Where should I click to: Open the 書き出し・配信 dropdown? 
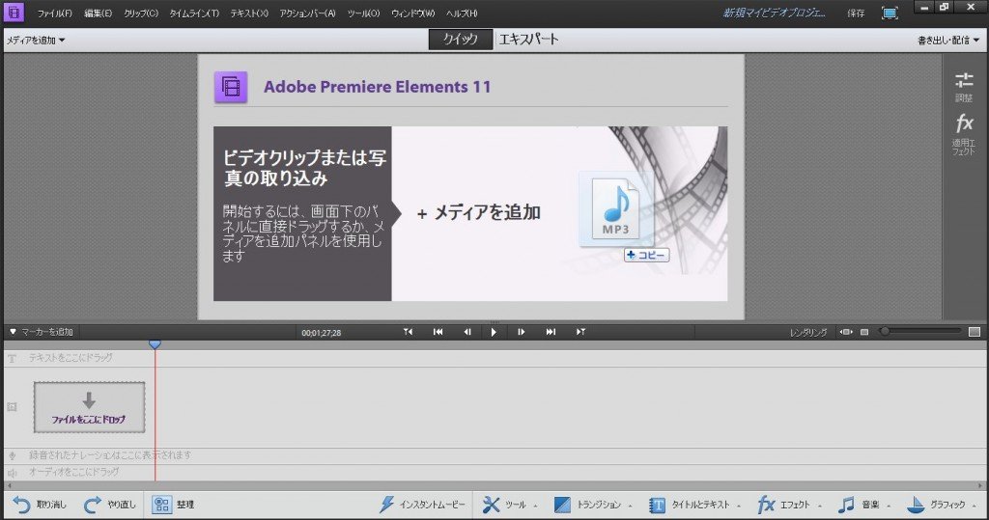click(949, 41)
